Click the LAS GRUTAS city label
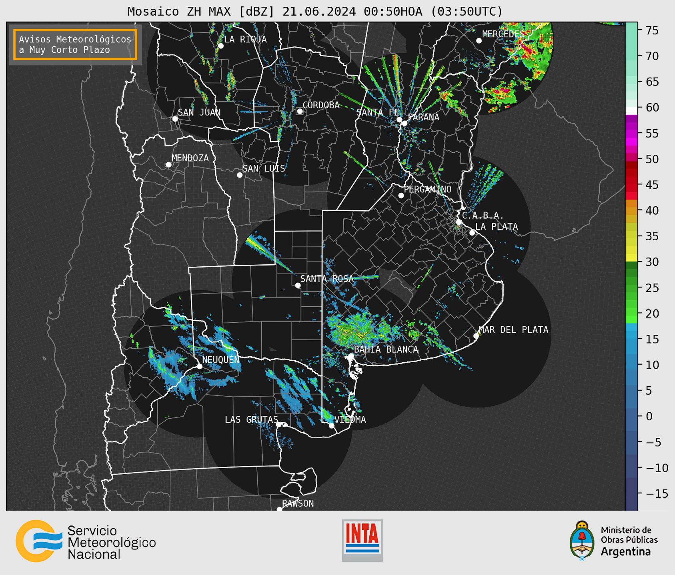 pyautogui.click(x=251, y=419)
